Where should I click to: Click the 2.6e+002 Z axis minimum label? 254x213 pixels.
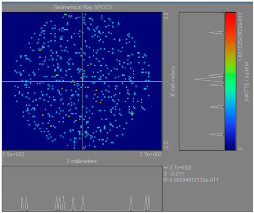tap(13, 154)
